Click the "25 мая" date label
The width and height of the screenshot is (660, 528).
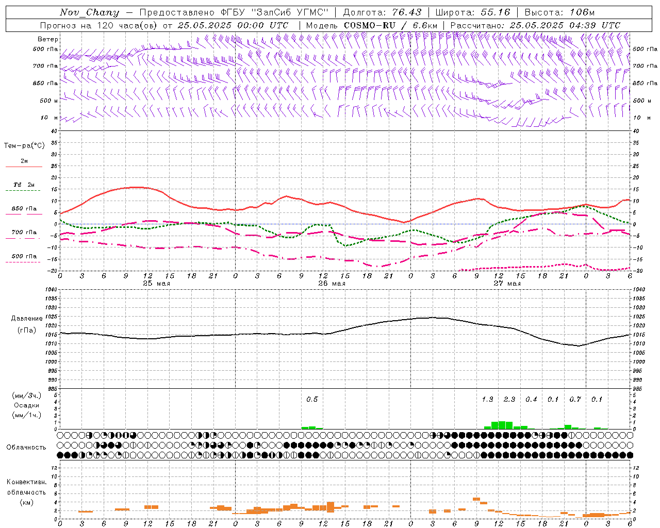(x=156, y=284)
